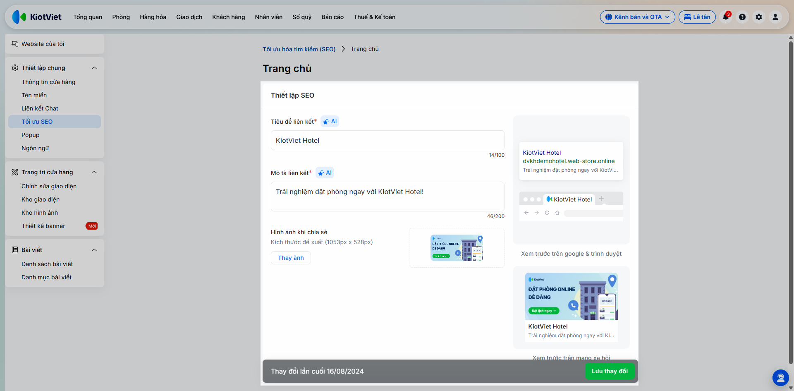Click the Thay ảnh button
794x391 pixels.
click(291, 258)
